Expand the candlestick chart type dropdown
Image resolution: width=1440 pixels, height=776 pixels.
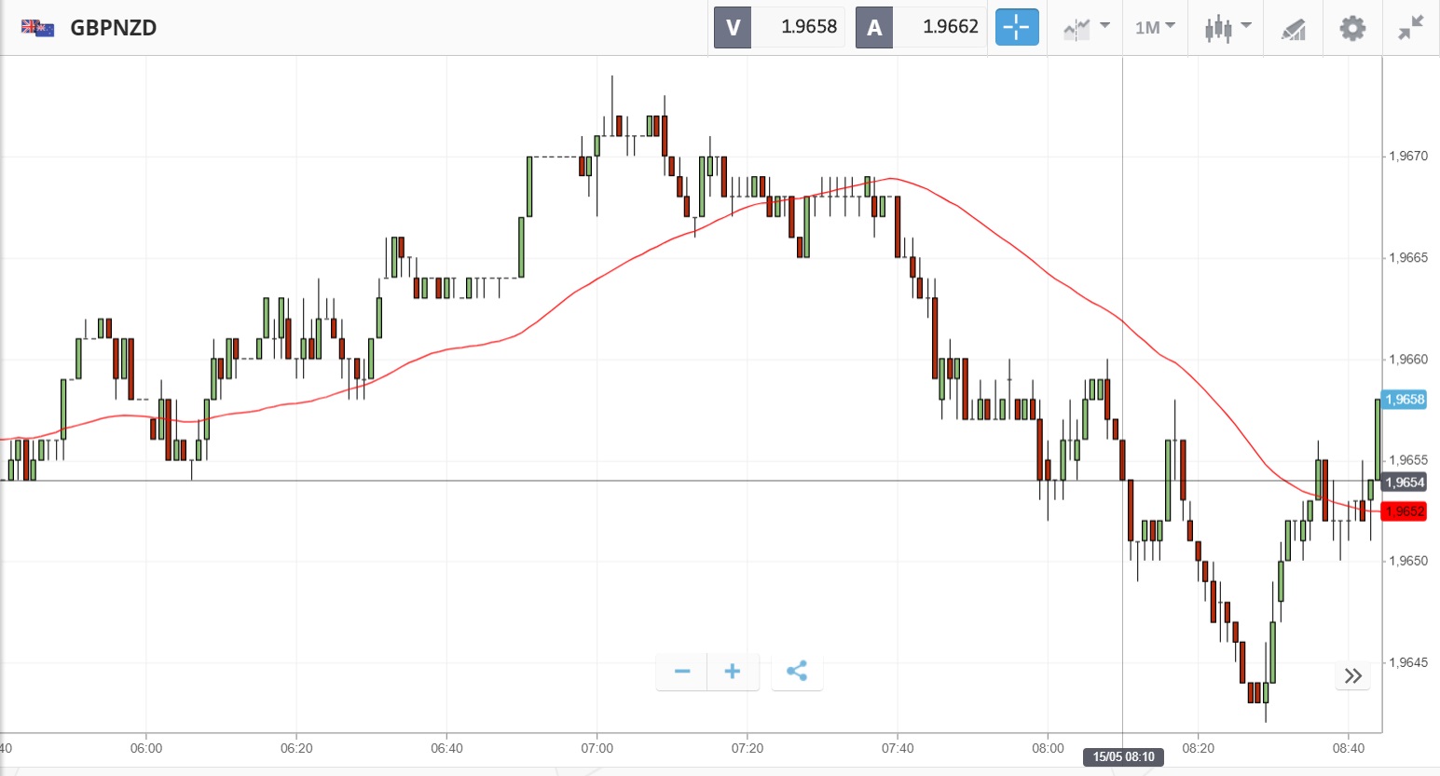coord(1227,28)
